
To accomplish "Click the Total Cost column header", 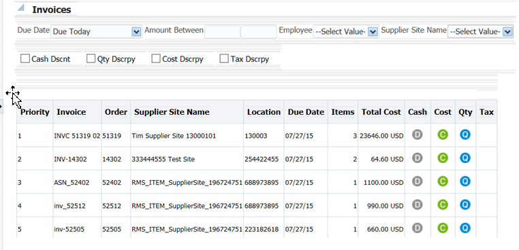I will (381, 112).
